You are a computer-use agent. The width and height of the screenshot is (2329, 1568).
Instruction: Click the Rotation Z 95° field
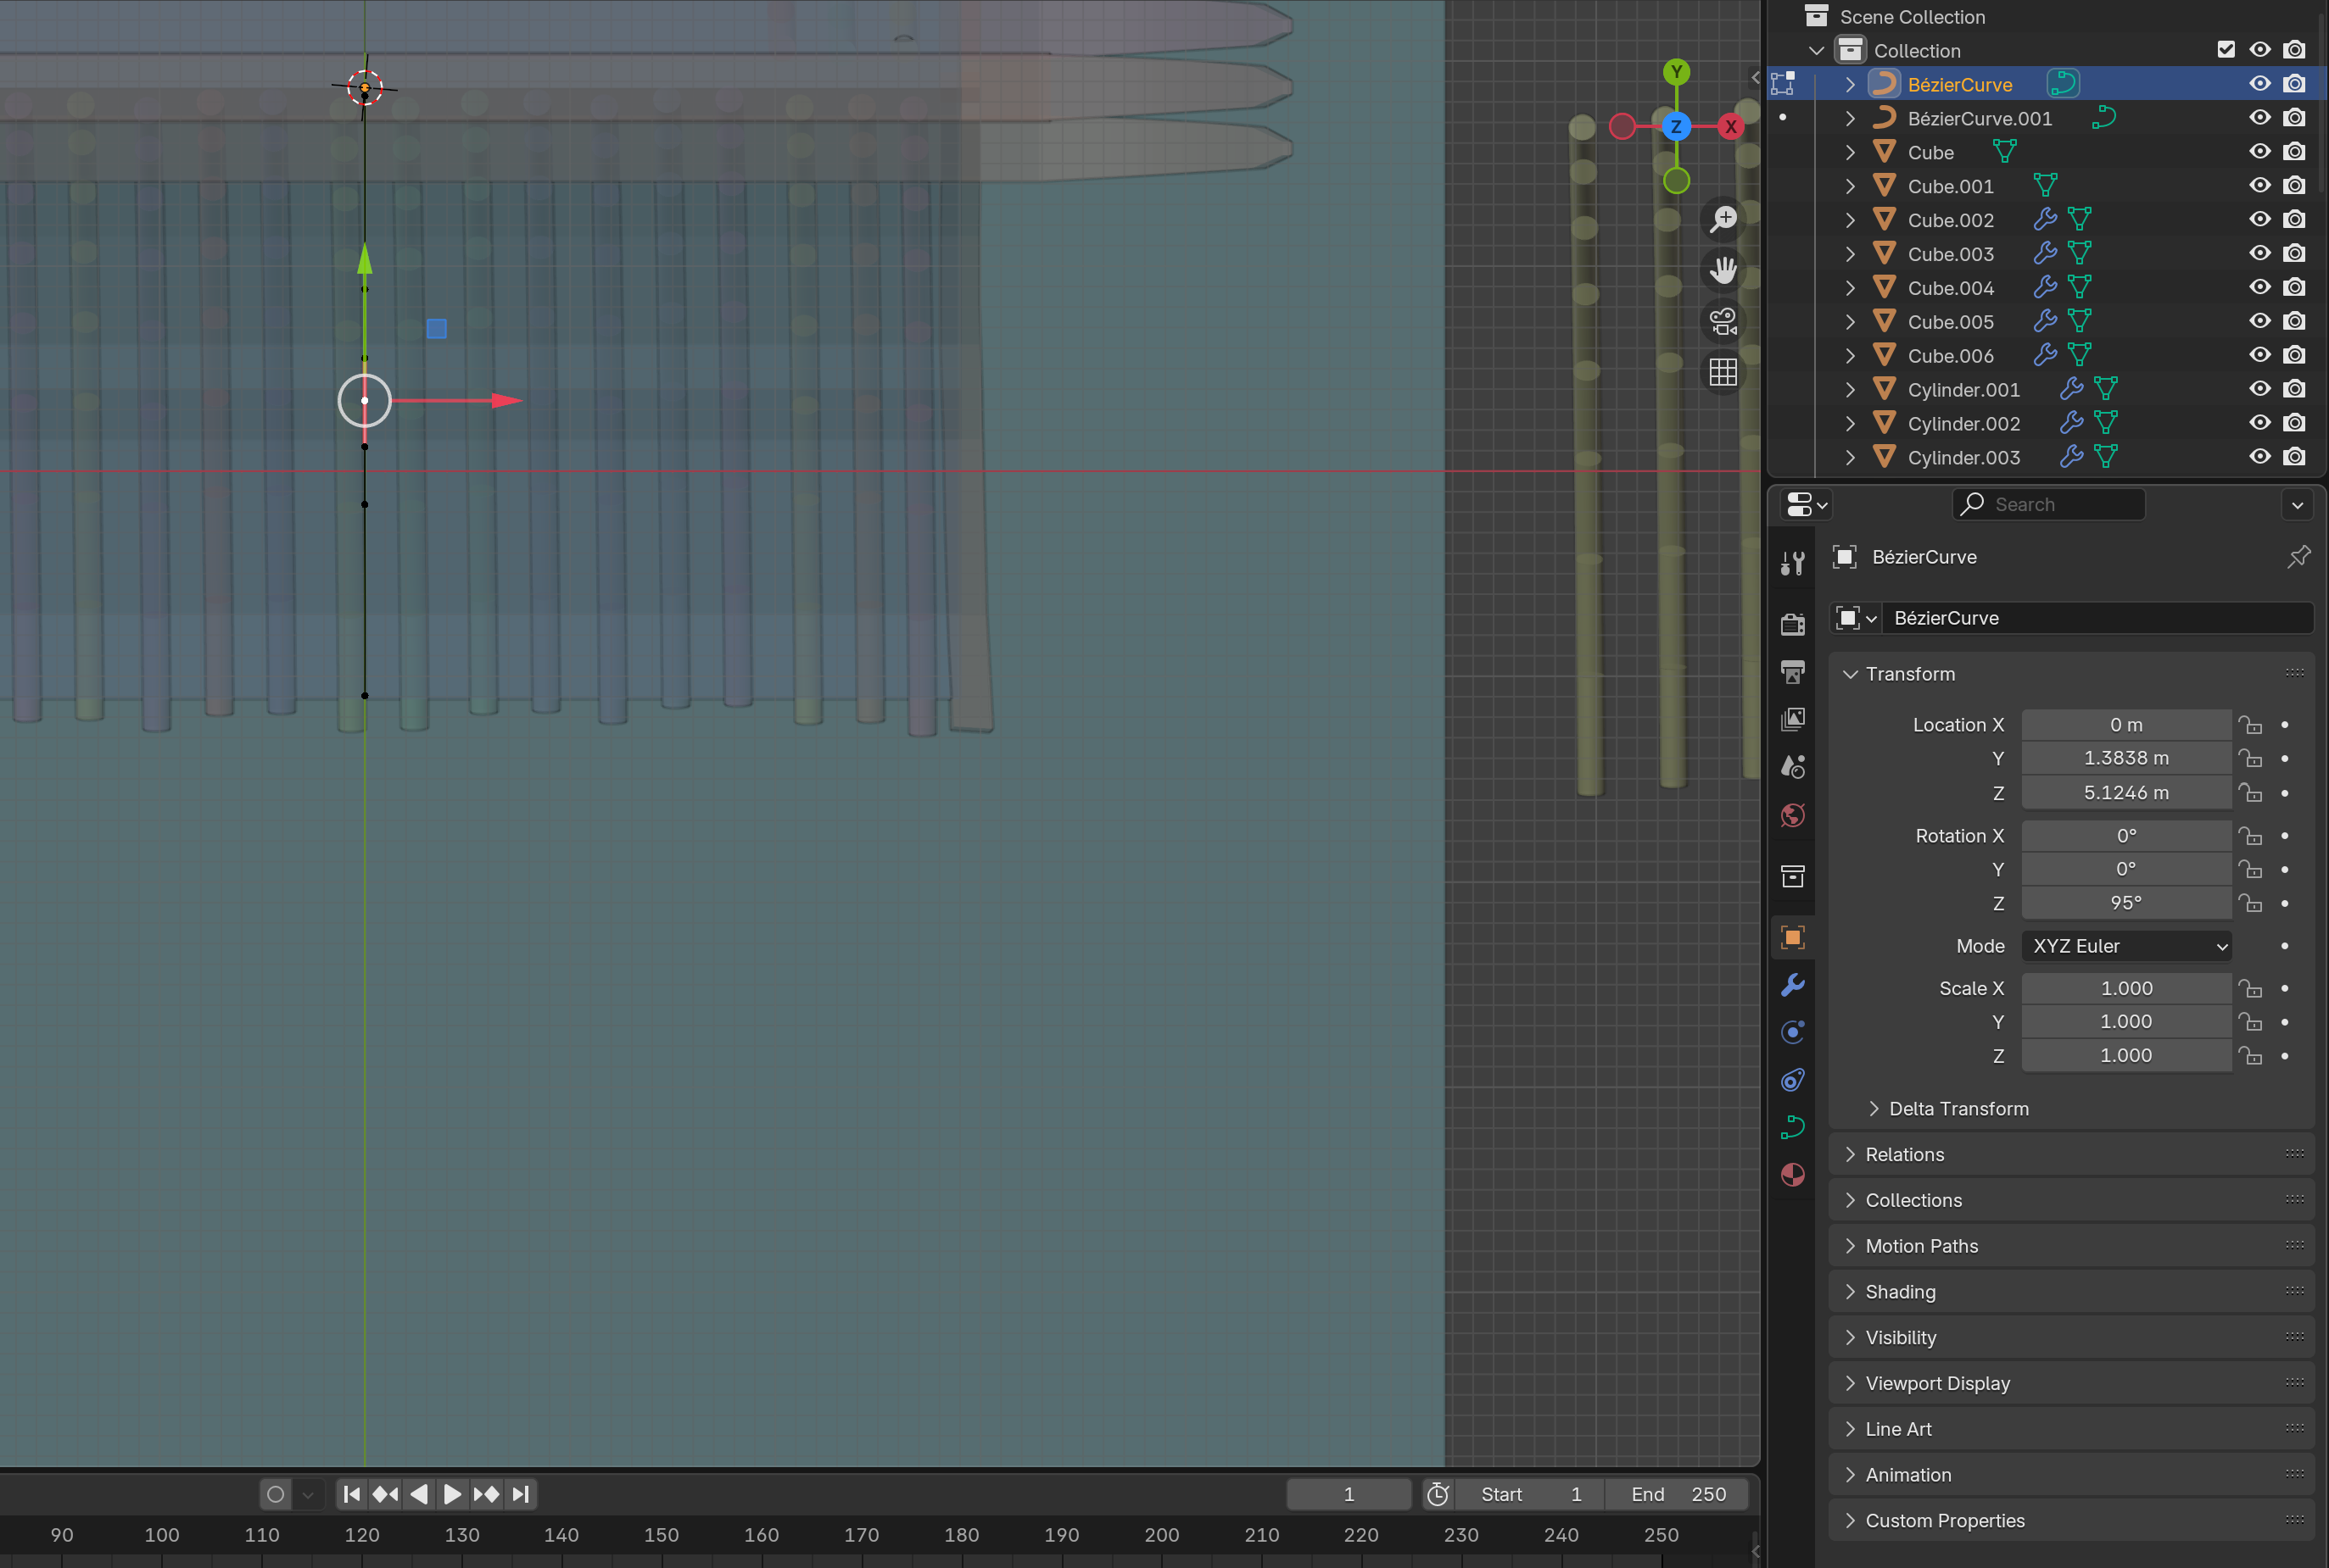2126,903
